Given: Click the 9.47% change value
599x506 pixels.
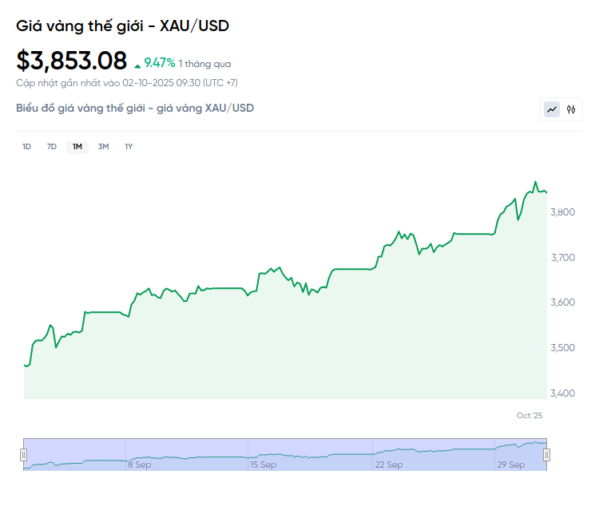Looking at the screenshot, I should coord(160,63).
